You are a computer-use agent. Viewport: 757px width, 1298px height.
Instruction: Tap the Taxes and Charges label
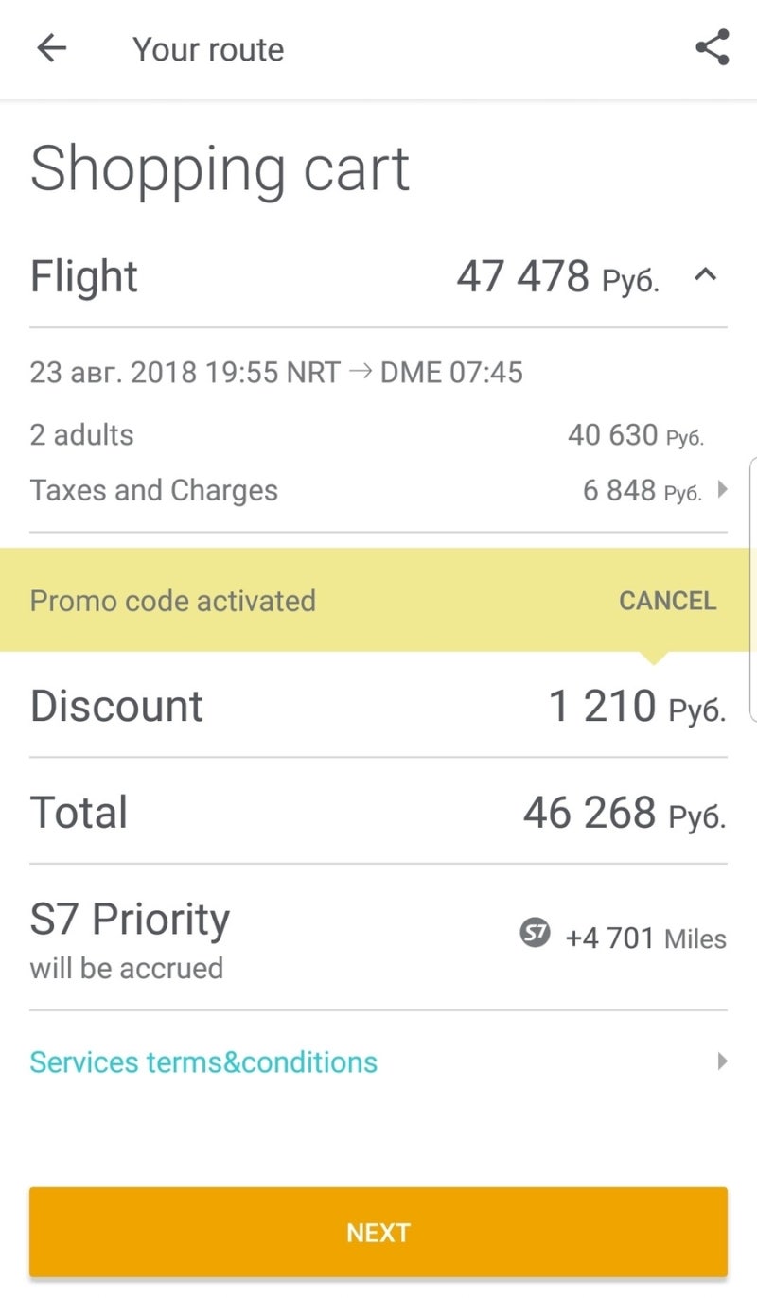click(x=154, y=490)
